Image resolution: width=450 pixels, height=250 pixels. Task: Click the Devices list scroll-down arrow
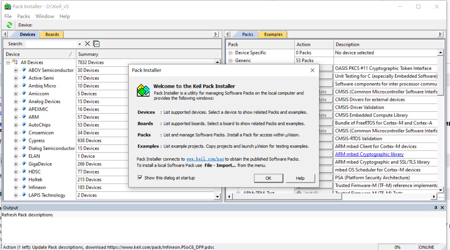click(218, 197)
